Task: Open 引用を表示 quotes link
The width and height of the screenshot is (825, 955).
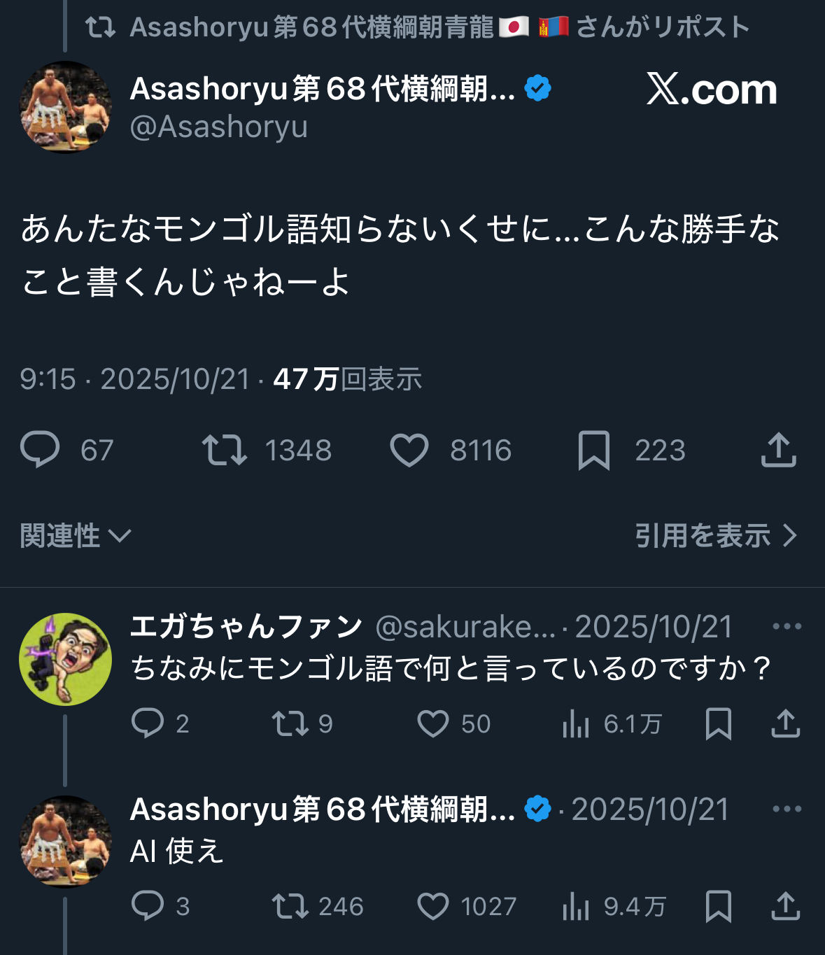Action: pyautogui.click(x=715, y=536)
